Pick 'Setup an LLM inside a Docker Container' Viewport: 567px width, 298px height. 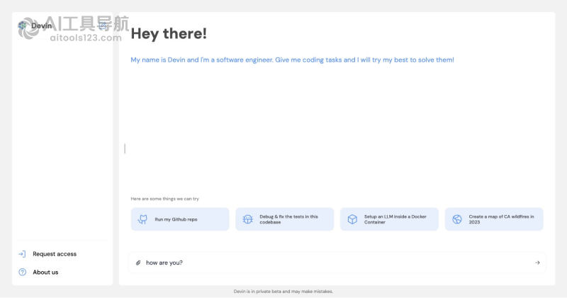tap(389, 219)
